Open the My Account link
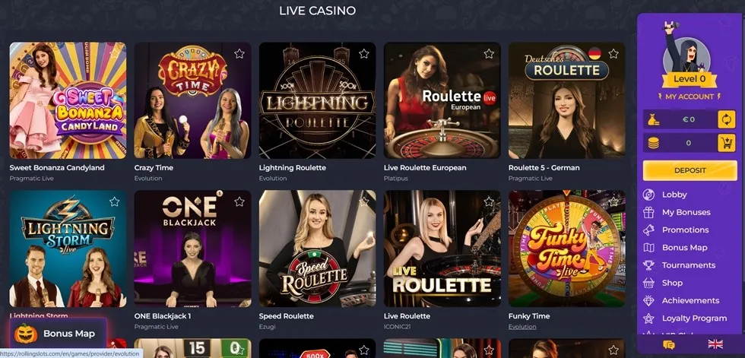745x358 pixels. coord(689,97)
